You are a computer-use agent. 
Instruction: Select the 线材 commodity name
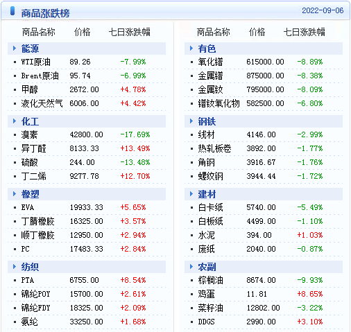tap(206, 134)
